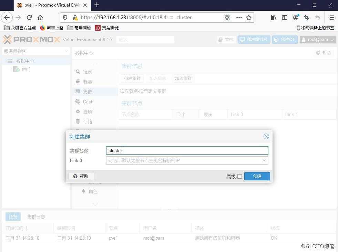Open page actions three-dots menu
Viewport: 338px width, 252px height.
pyautogui.click(x=239, y=18)
